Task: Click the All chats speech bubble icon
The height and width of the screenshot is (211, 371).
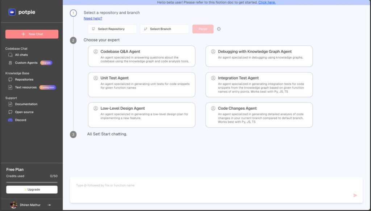Action: (x=10, y=55)
